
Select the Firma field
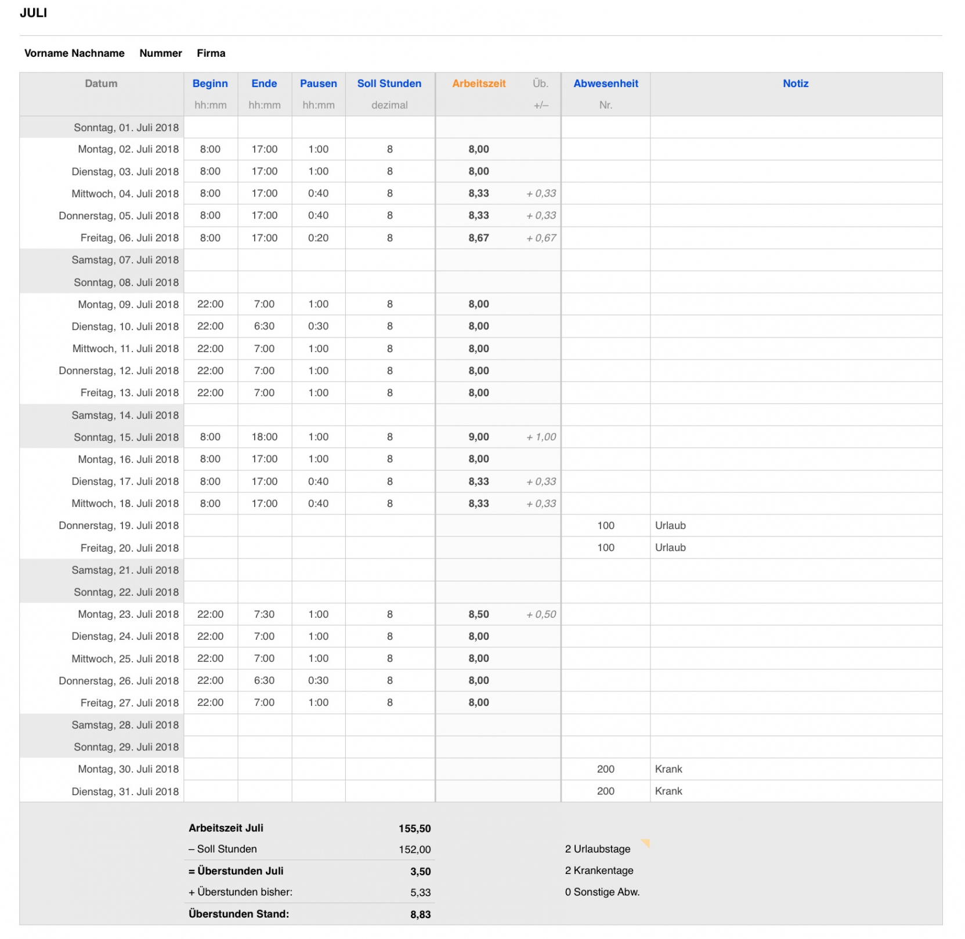tap(211, 53)
